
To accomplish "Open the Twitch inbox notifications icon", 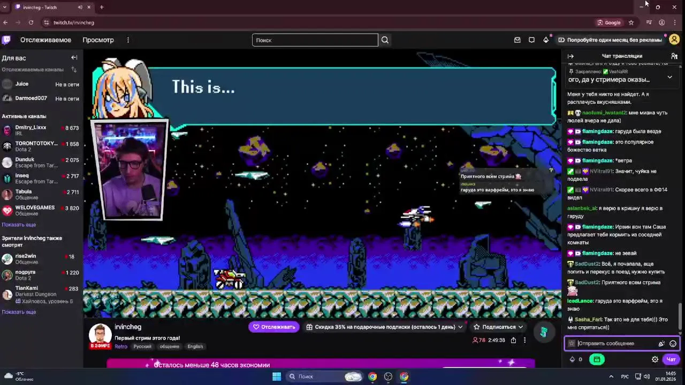I will point(517,40).
